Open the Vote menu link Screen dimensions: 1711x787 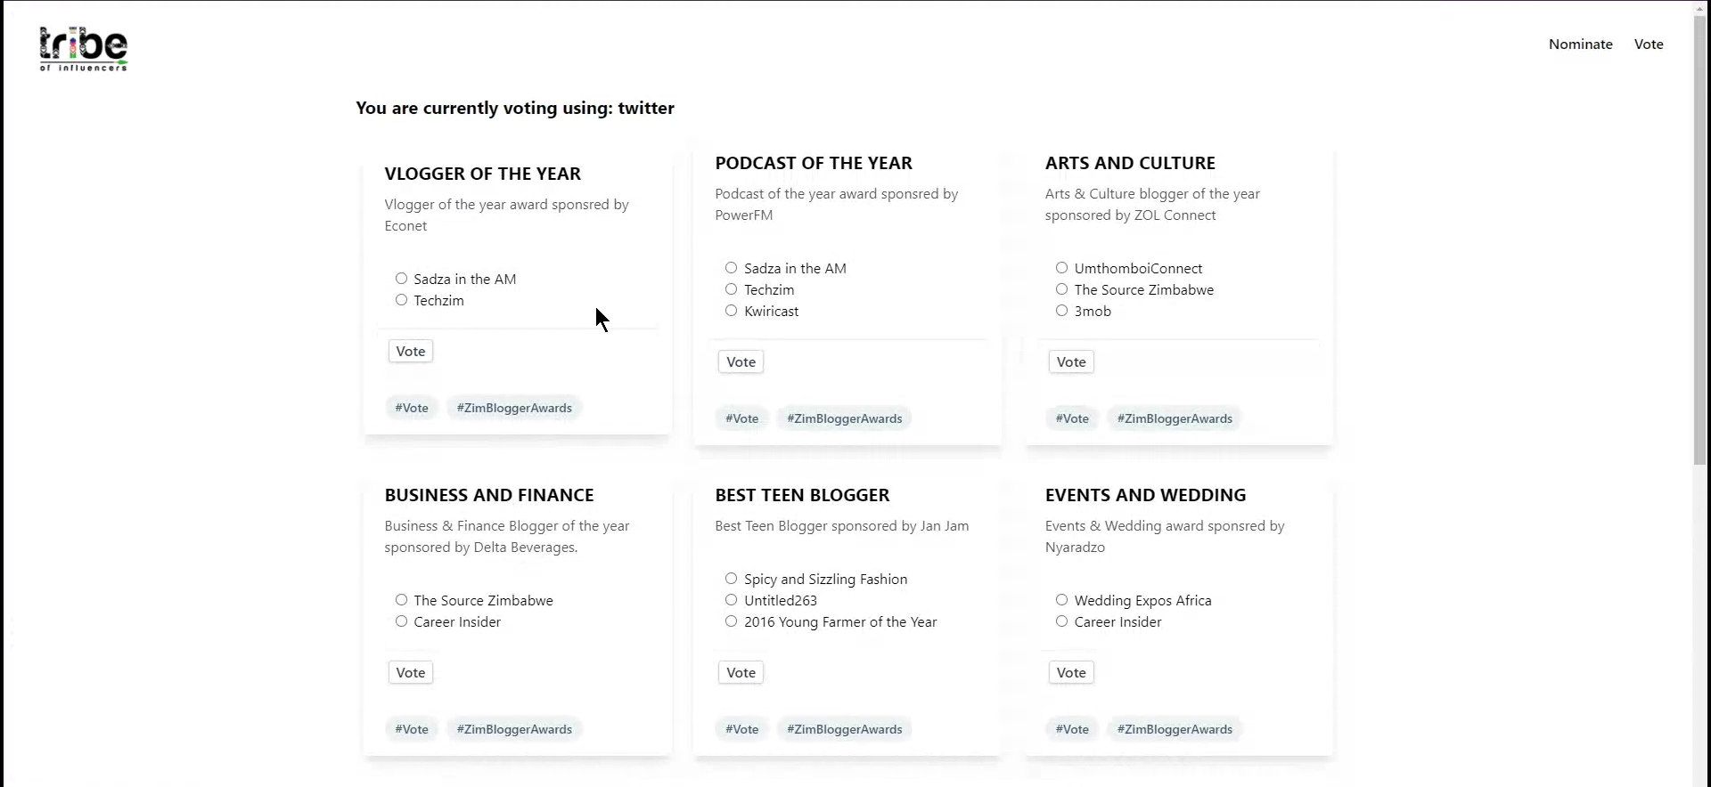(1648, 45)
